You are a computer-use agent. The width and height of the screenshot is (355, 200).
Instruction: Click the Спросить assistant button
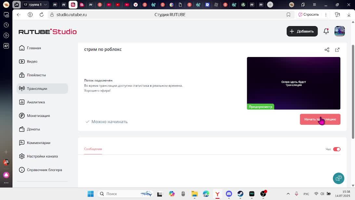(x=309, y=15)
